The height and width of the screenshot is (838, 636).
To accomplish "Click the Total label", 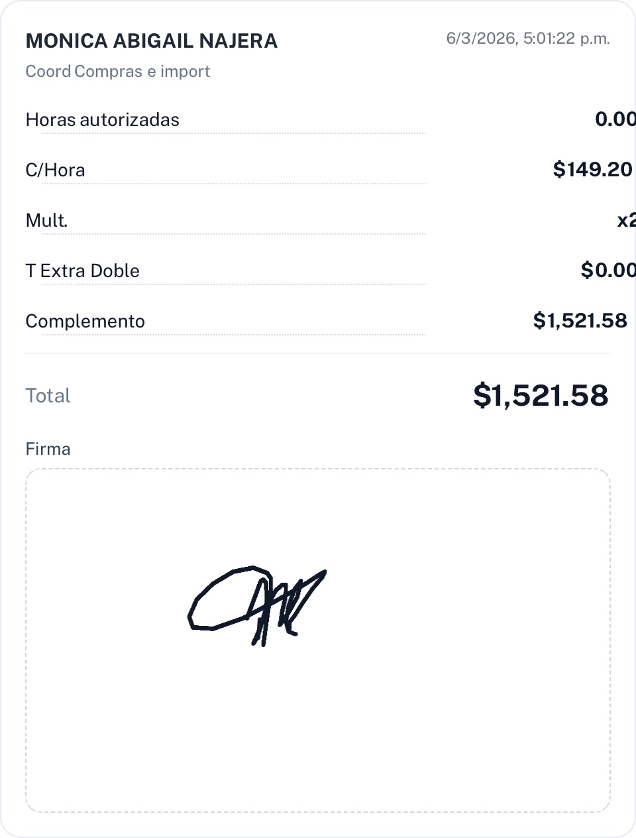I will [x=48, y=396].
